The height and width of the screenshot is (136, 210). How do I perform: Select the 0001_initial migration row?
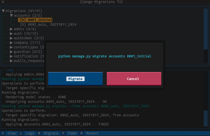pyautogui.click(x=35, y=20)
